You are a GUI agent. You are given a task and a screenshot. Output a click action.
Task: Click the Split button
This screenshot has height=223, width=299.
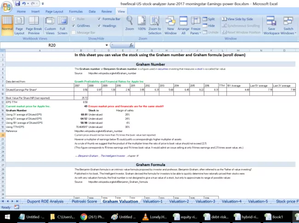(x=211, y=19)
